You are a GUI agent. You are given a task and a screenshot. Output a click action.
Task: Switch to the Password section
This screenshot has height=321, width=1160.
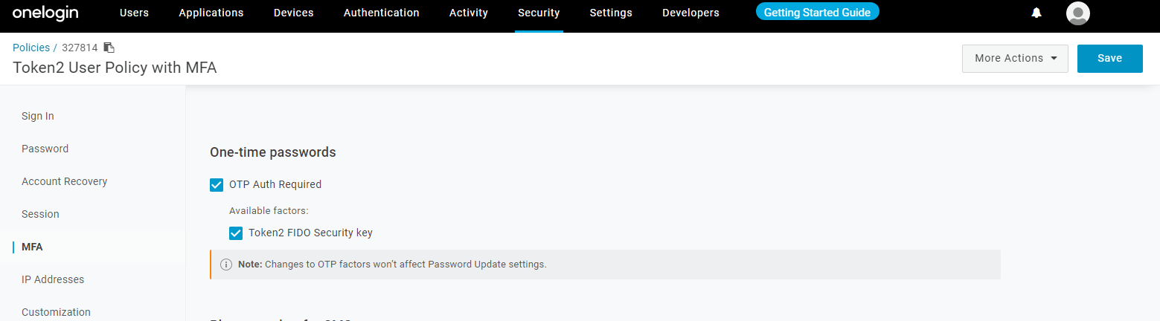[x=45, y=149]
